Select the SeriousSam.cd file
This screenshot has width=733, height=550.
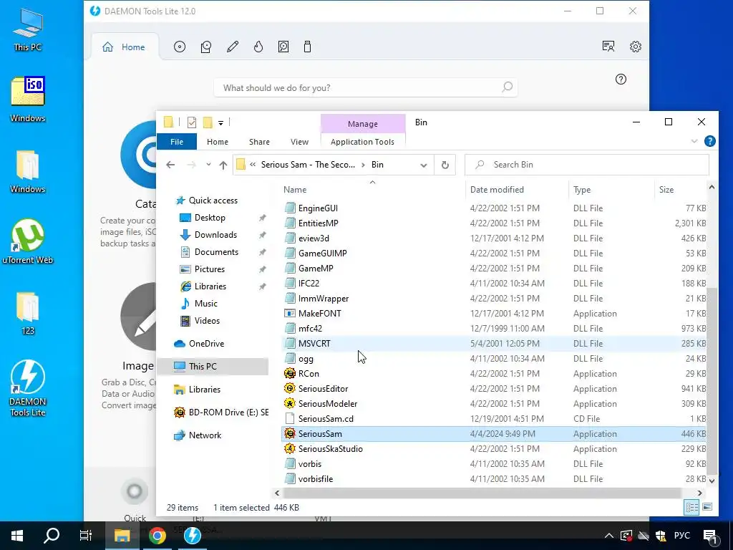495,418
